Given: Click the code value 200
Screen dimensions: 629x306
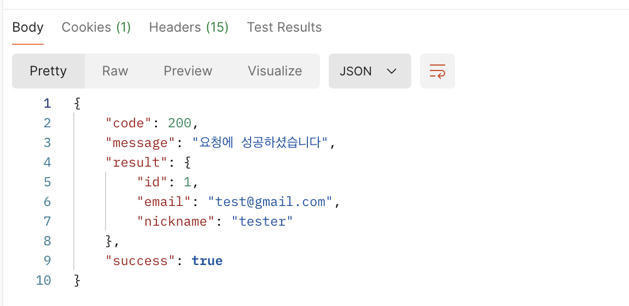Looking at the screenshot, I should (x=180, y=123).
